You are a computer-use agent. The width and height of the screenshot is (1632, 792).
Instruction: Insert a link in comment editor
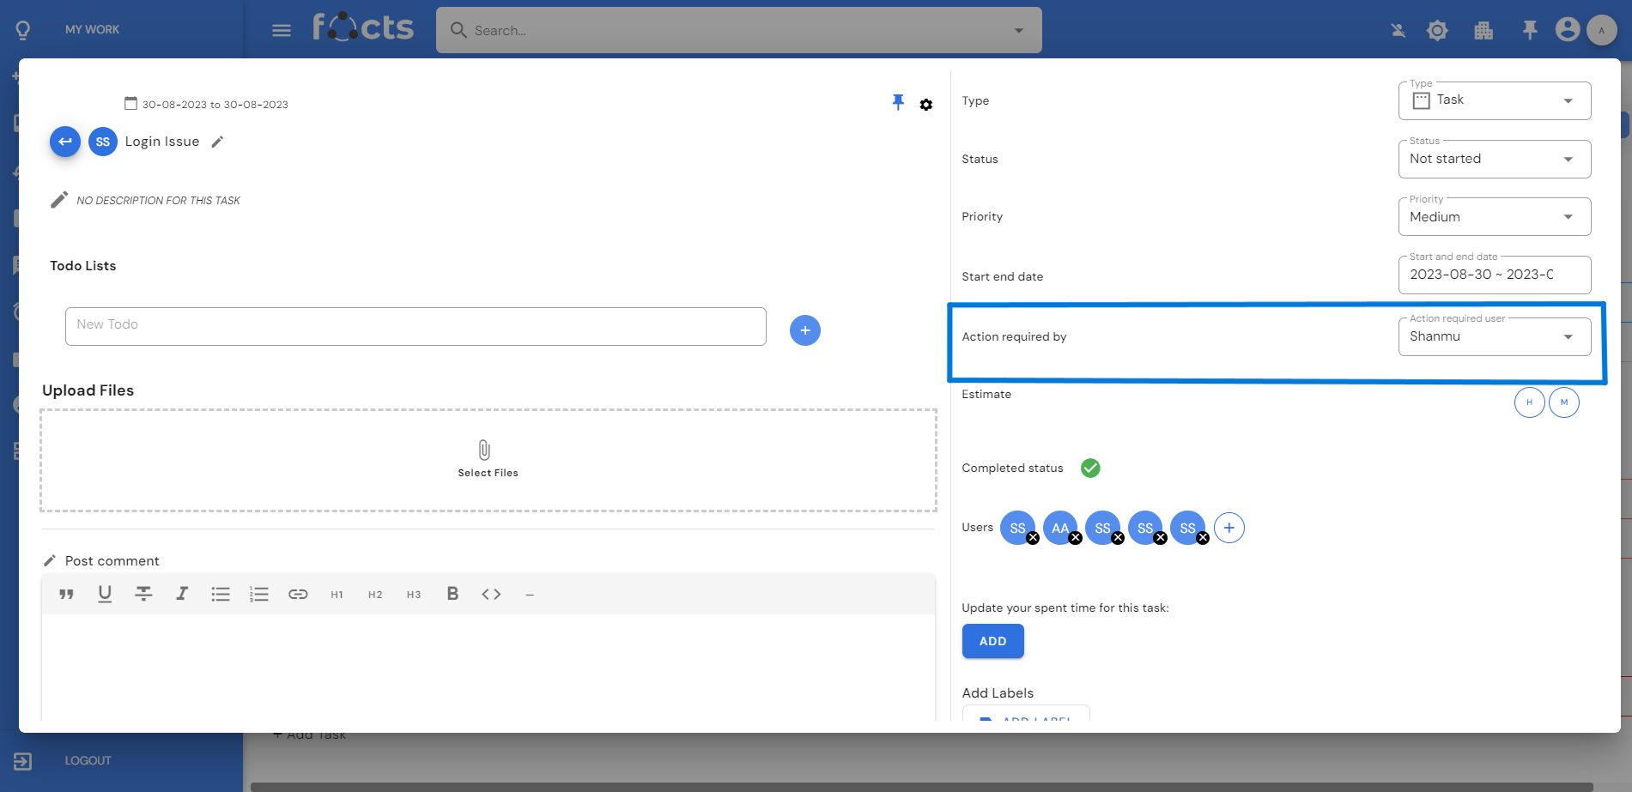(x=298, y=594)
